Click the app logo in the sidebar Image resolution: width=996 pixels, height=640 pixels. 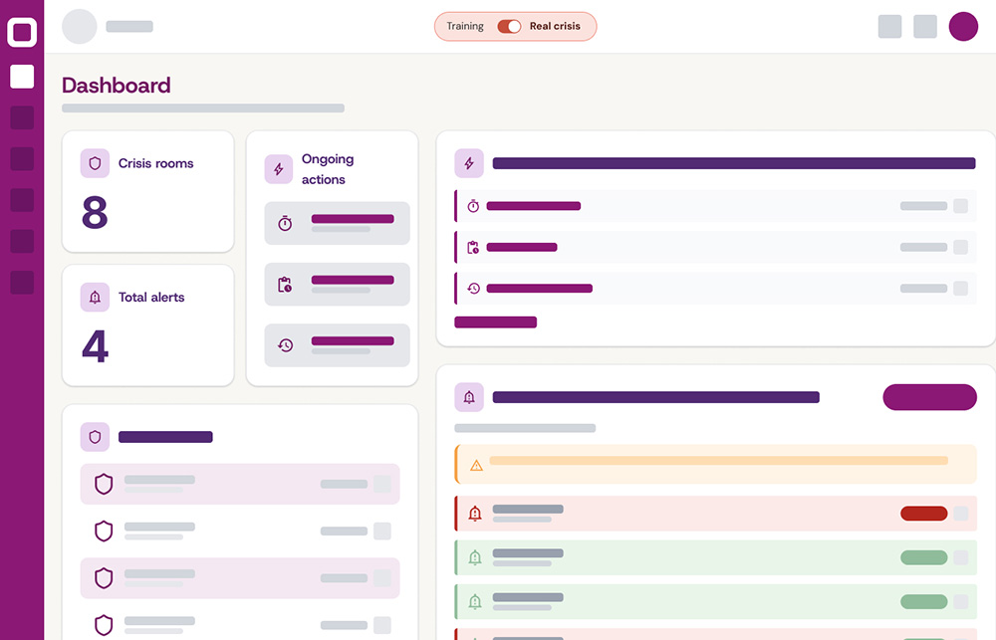coord(22,33)
